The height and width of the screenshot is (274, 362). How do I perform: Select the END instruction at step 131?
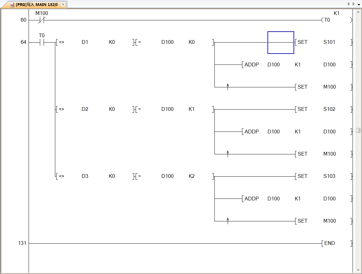(329, 243)
